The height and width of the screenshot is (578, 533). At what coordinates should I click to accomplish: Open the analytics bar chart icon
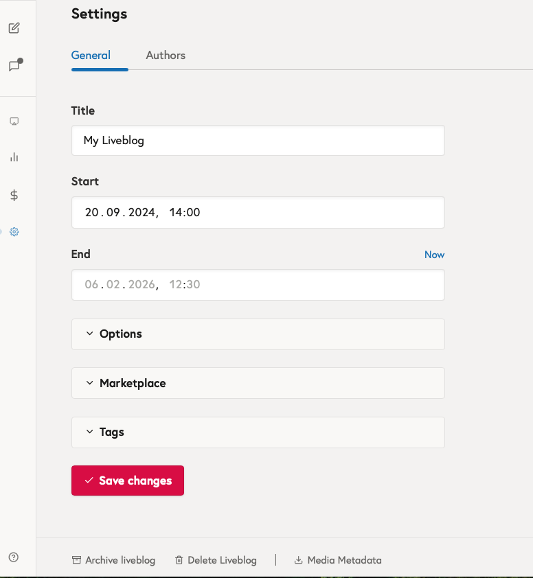(14, 157)
